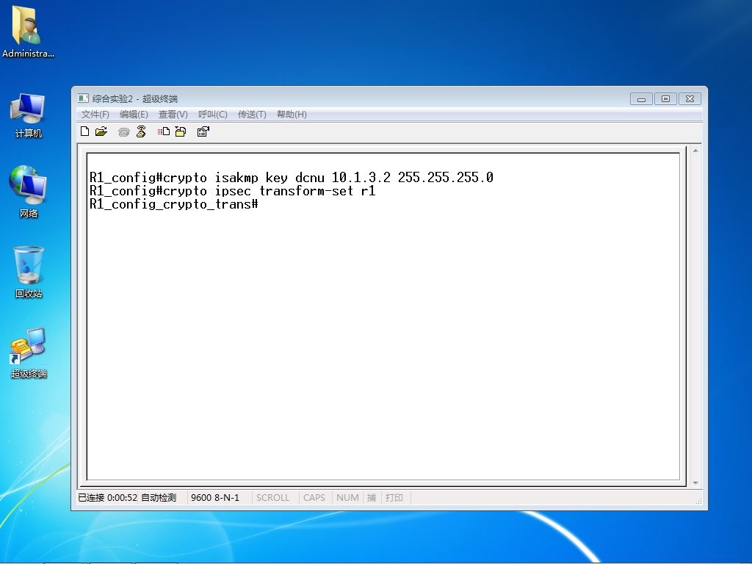The width and height of the screenshot is (752, 564).
Task: Close the 超级终端 window
Action: tap(690, 99)
